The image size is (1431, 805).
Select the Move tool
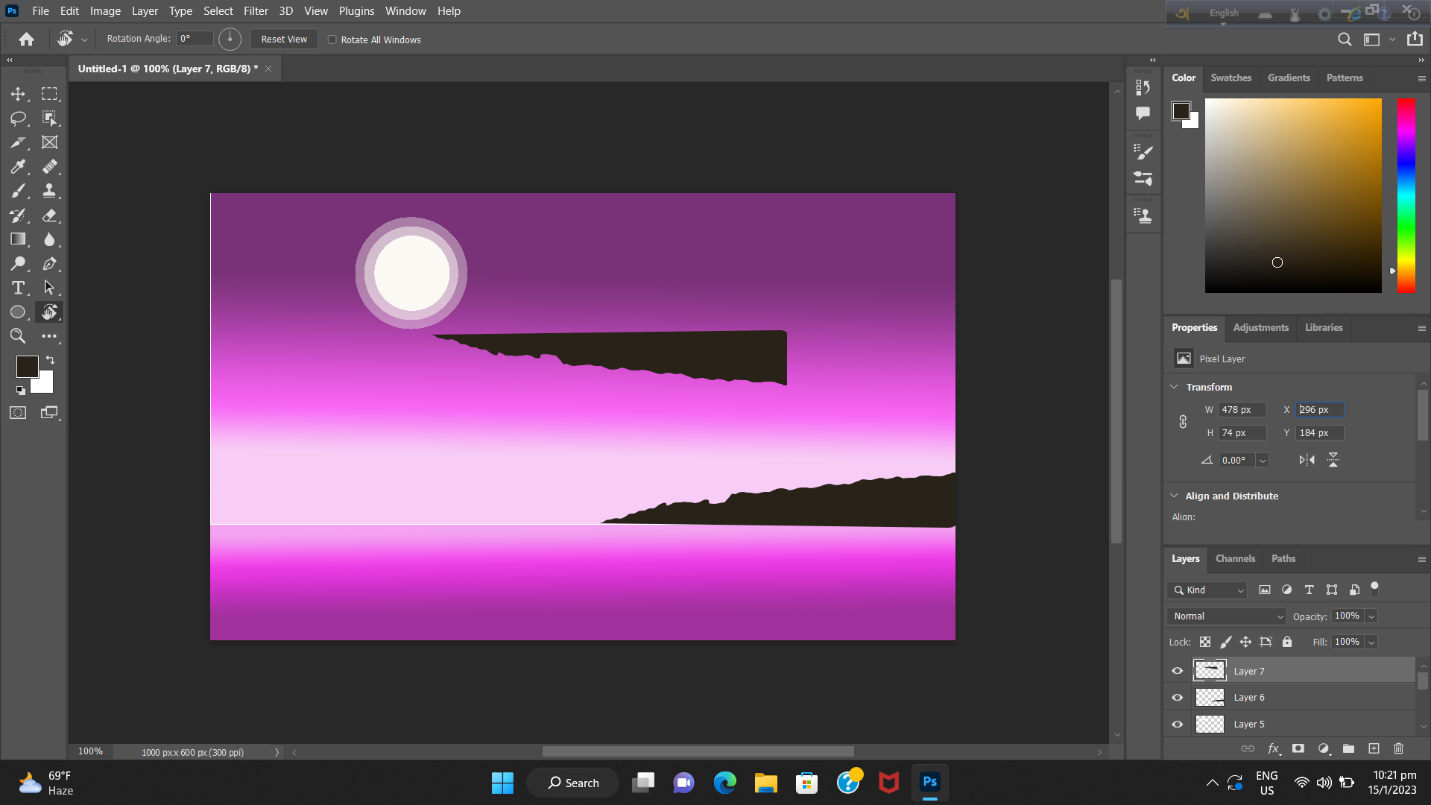pyautogui.click(x=18, y=94)
